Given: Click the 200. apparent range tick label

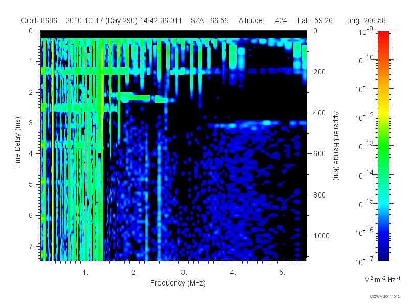Looking at the screenshot, I should (321, 72).
